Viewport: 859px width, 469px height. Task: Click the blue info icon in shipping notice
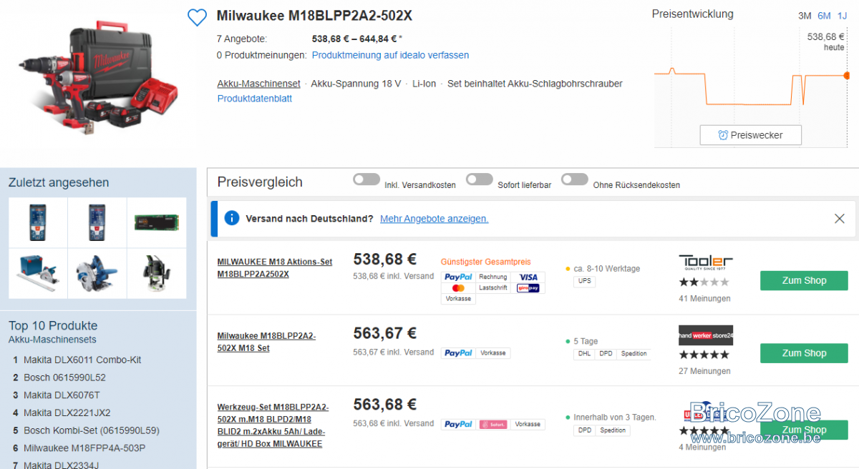click(232, 218)
